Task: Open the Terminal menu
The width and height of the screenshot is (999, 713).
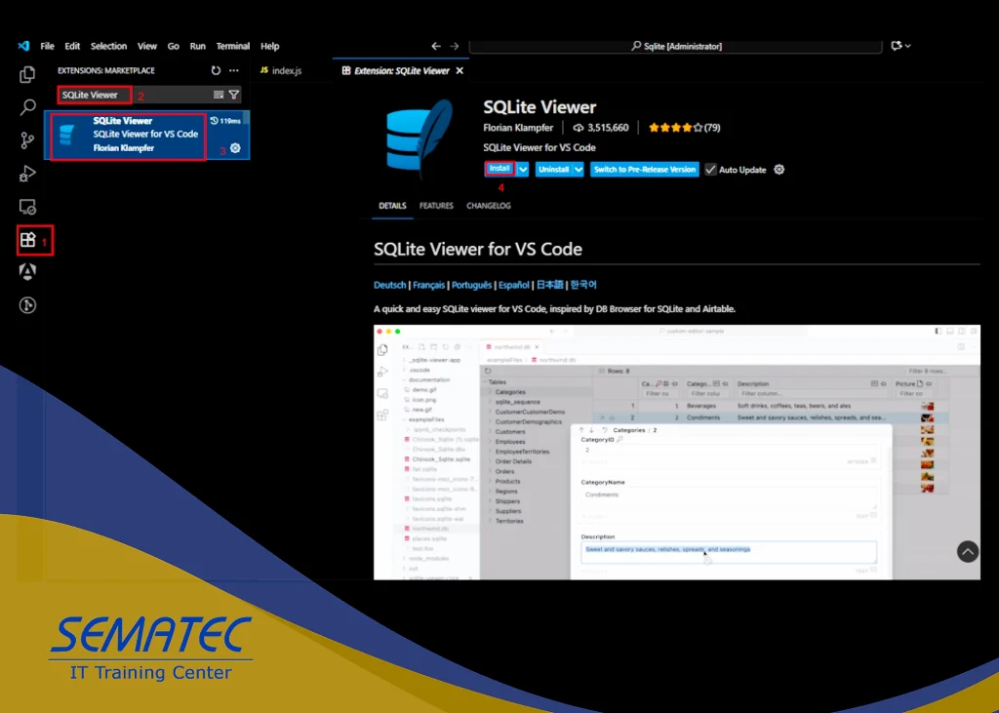Action: point(232,46)
